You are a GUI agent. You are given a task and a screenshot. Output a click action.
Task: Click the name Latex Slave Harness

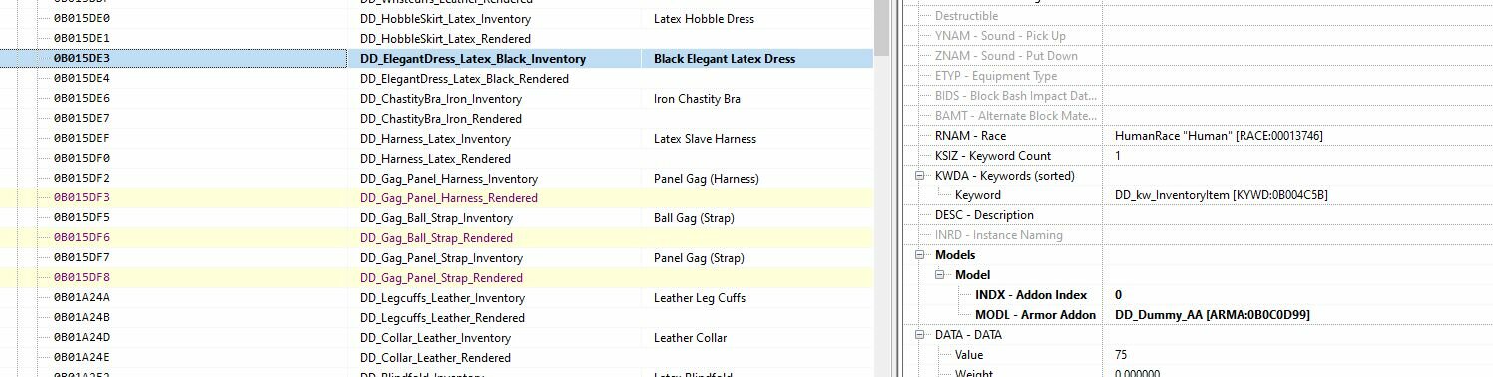tap(705, 139)
